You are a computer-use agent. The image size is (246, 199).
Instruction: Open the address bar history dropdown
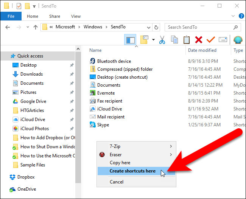tap(149, 28)
